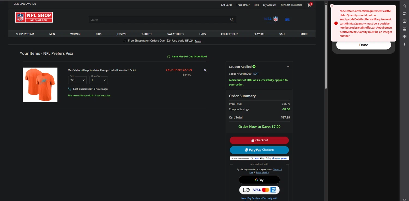The height and width of the screenshot is (201, 409).
Task: Click the Cart Total $27.99 value
Action: [285, 117]
